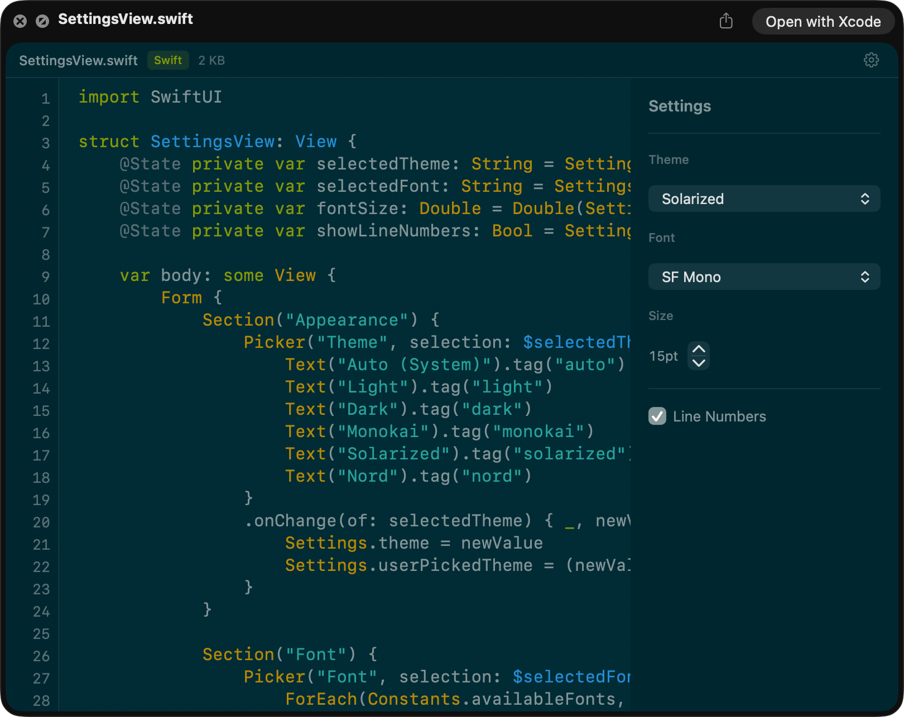Click the 2 KB file size label

coord(211,60)
